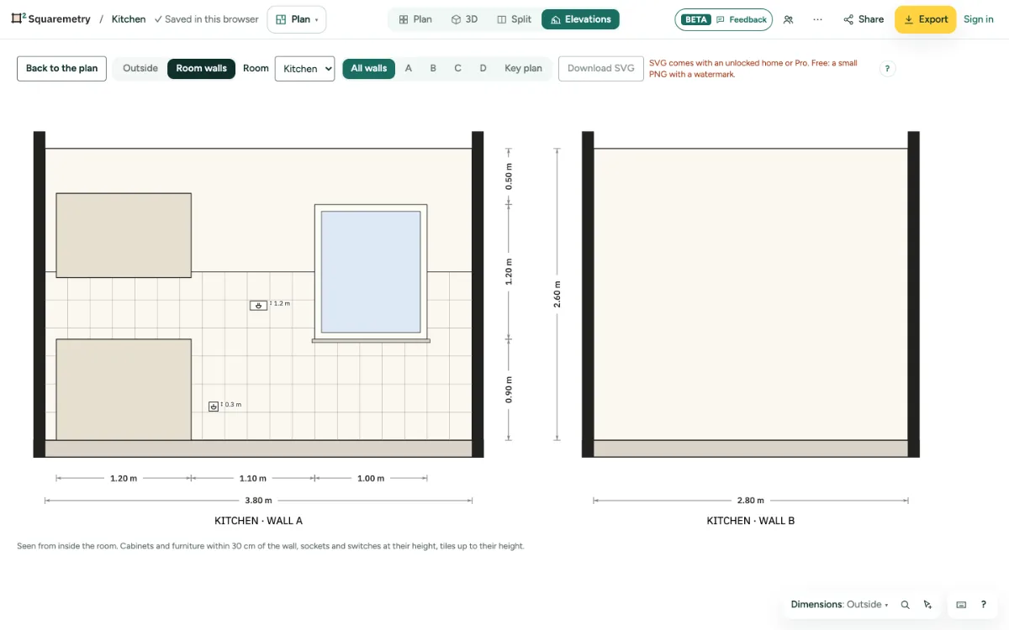Click the magnifier zoom icon
Viewport: 1009px width, 630px height.
(x=905, y=605)
